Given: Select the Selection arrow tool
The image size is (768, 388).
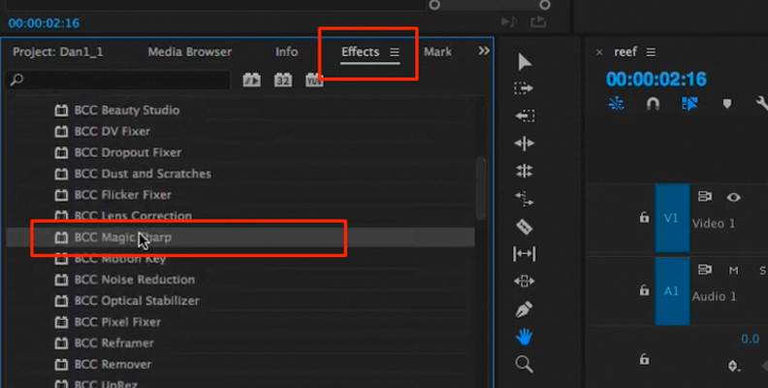Looking at the screenshot, I should pyautogui.click(x=524, y=62).
